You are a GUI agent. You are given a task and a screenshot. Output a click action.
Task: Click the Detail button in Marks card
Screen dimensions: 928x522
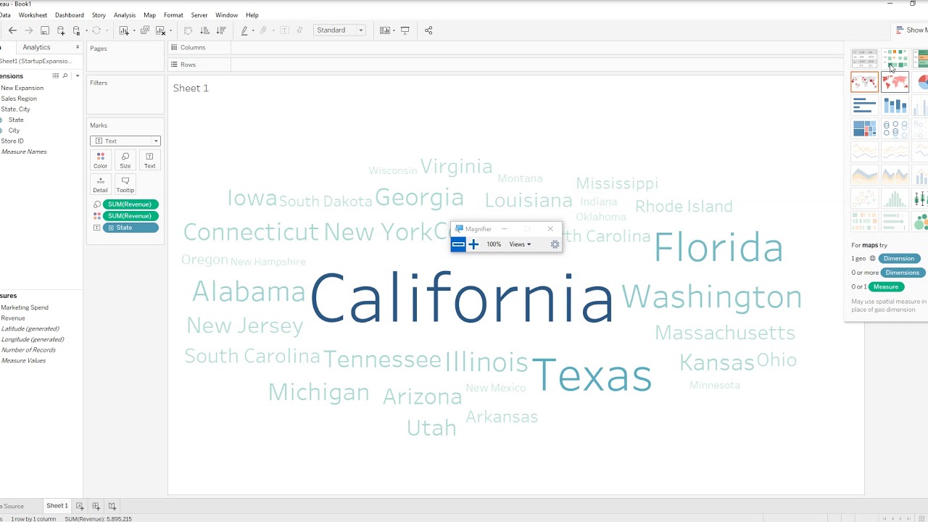click(100, 184)
